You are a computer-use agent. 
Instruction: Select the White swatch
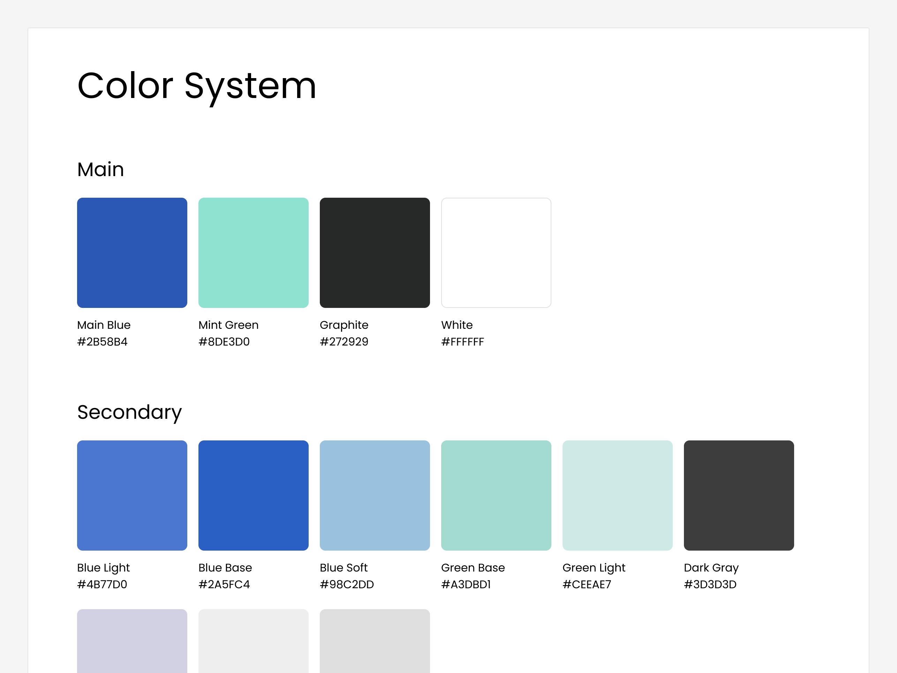point(496,252)
